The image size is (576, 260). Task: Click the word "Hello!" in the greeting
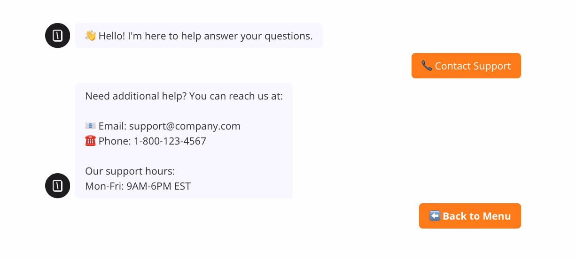pyautogui.click(x=112, y=36)
